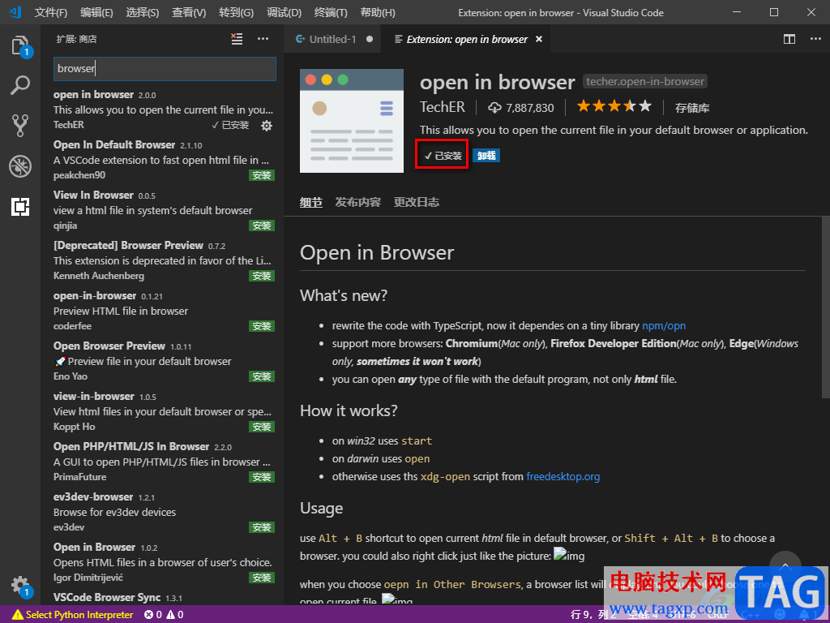Click the TechER publisher name in header
Viewport: 830px width, 623px height.
pyautogui.click(x=443, y=107)
